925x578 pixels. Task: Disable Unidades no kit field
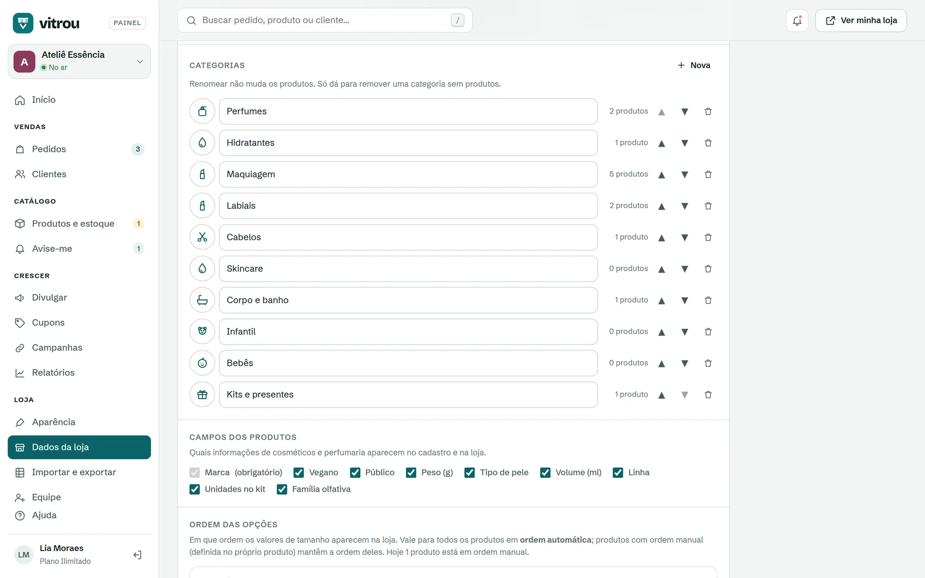pyautogui.click(x=195, y=489)
